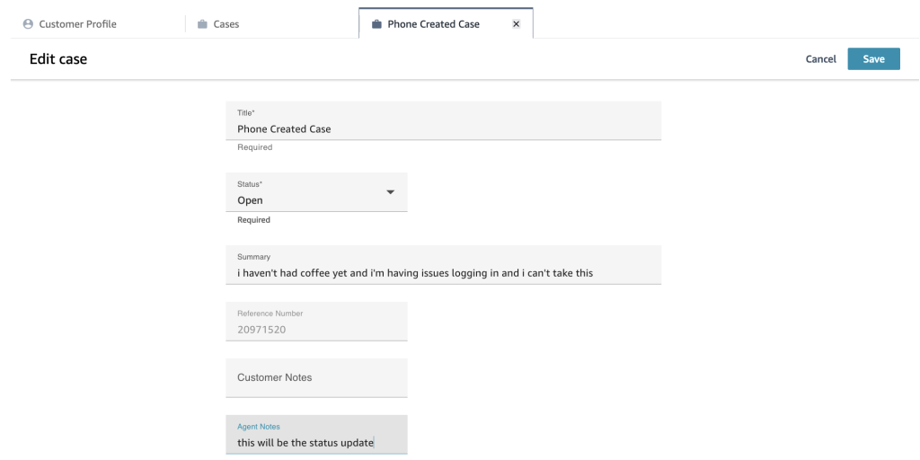This screenshot has width=920, height=460.
Task: Select the Reference Number field
Action: 315,328
